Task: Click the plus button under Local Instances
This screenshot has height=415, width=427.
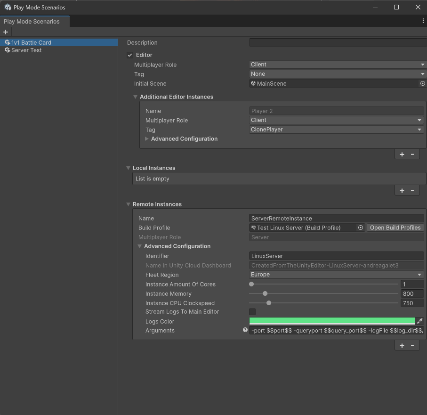Action: click(402, 190)
